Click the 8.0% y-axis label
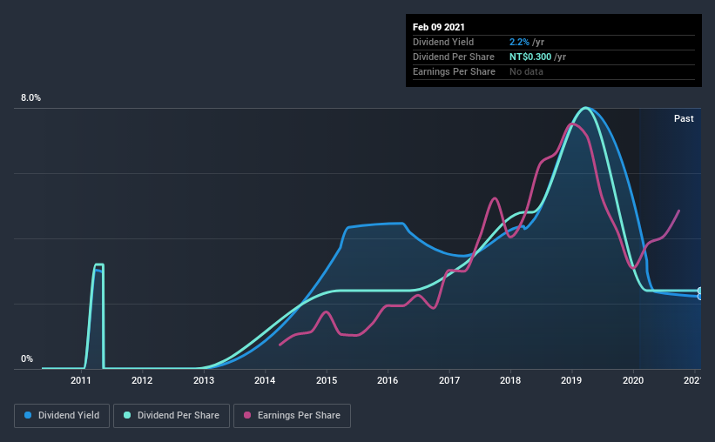 [x=30, y=98]
